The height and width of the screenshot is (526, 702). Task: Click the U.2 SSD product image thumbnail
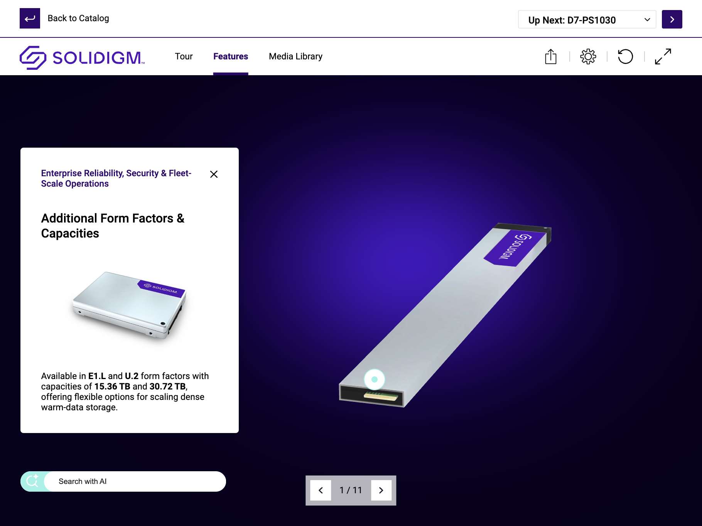(x=130, y=305)
